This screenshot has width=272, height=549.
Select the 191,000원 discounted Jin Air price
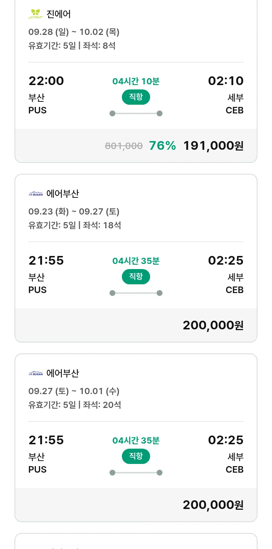click(213, 146)
